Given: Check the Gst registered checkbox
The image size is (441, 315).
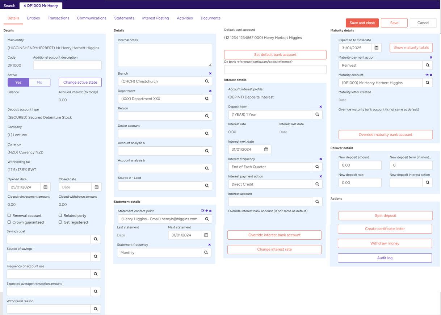Looking at the screenshot, I should pos(60,222).
